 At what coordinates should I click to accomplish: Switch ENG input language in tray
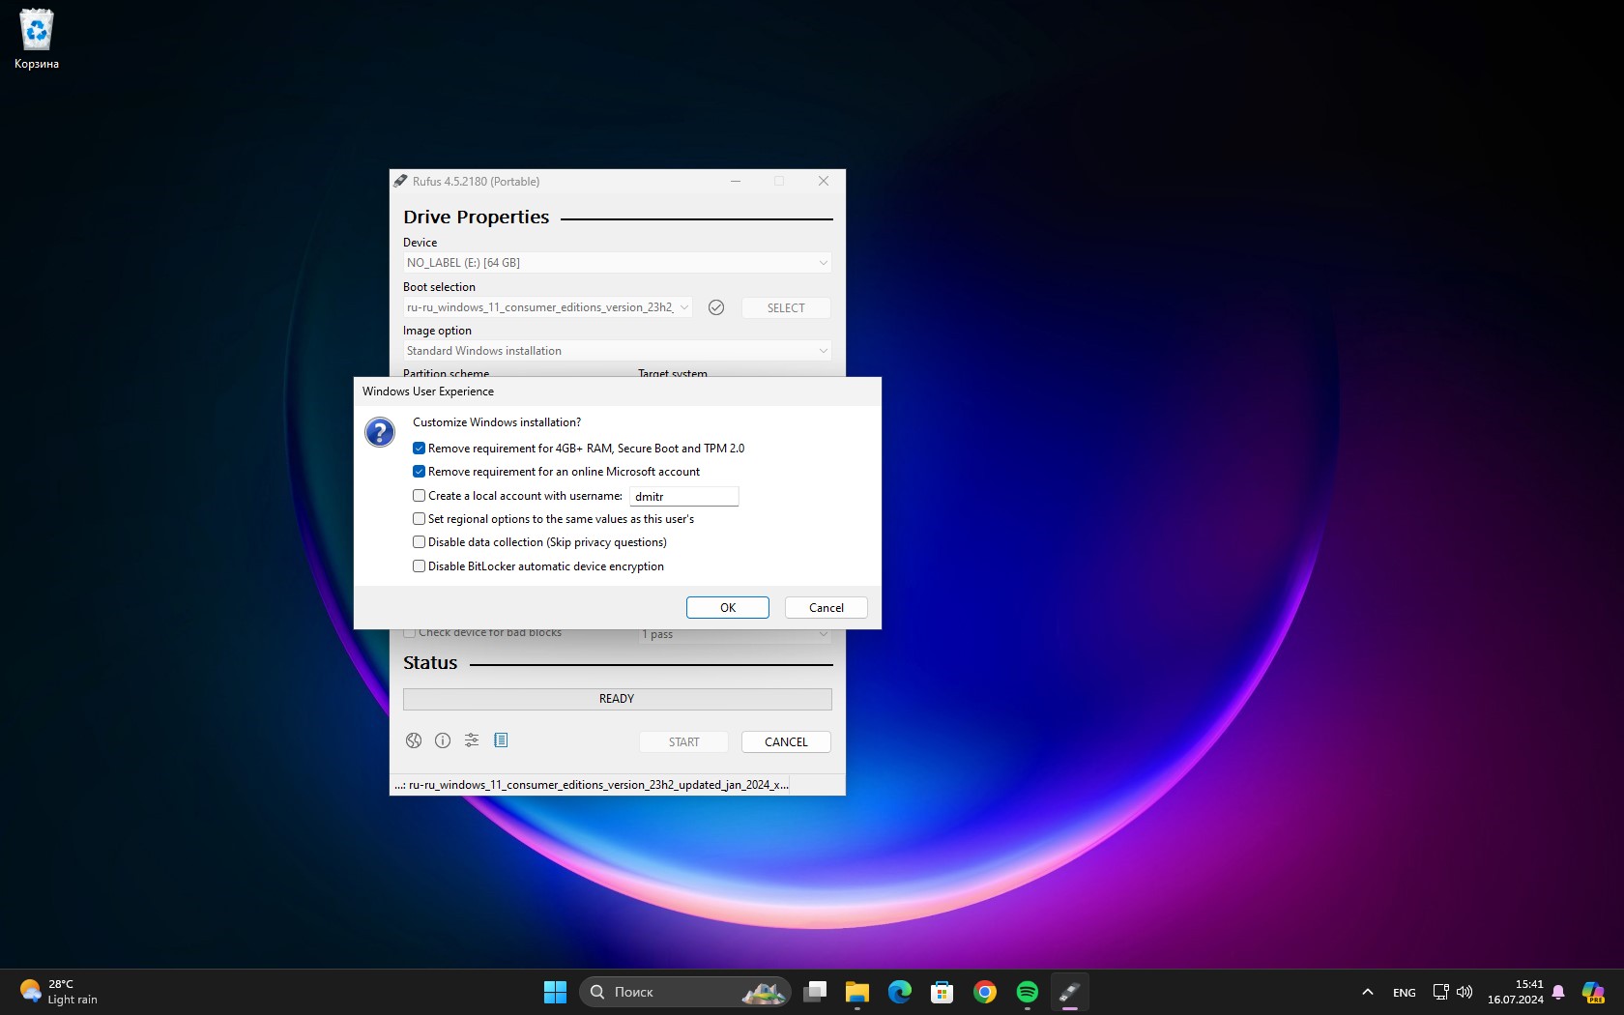(x=1405, y=993)
